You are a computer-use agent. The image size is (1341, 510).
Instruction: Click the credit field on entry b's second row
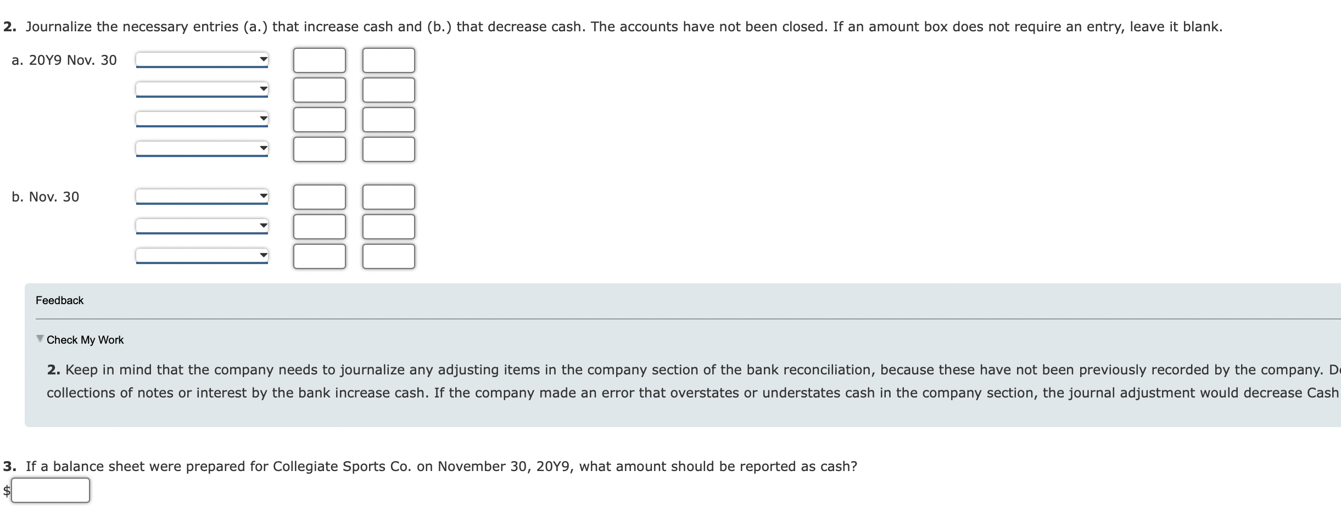click(388, 226)
